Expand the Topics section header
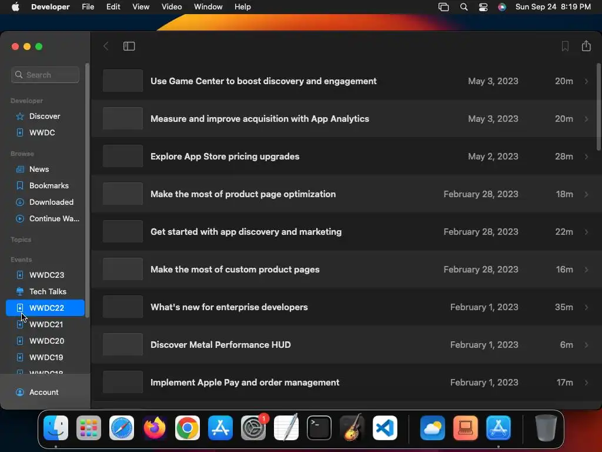This screenshot has height=452, width=602. (x=21, y=240)
